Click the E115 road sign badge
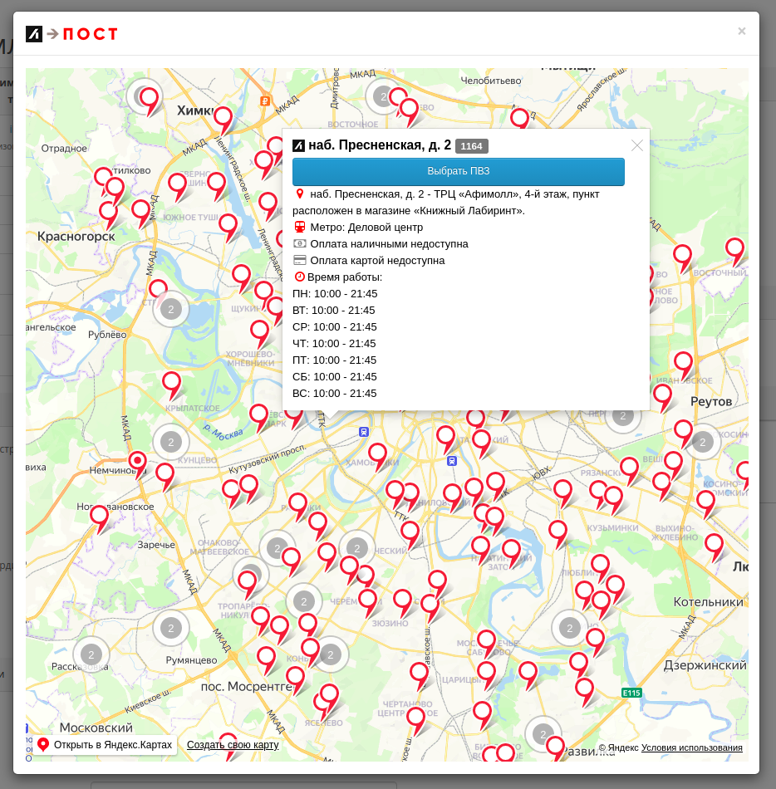776x789 pixels. pos(631,693)
